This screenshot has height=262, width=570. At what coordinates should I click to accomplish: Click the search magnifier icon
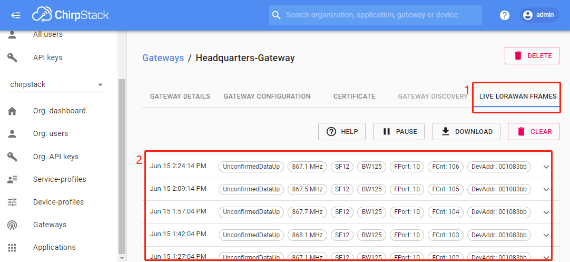pyautogui.click(x=277, y=15)
